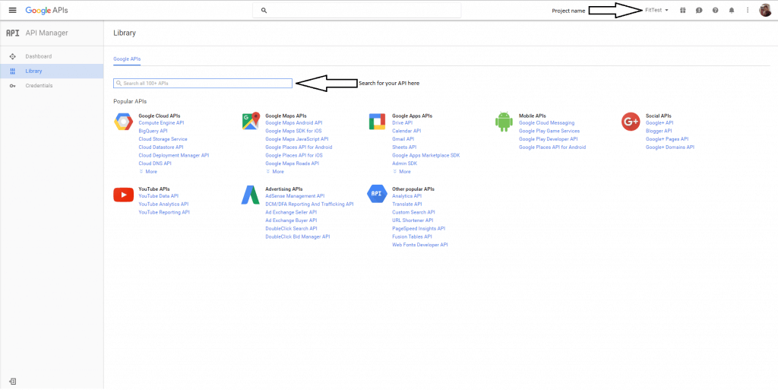Open the Google Maps JavaScript API link
Image resolution: width=778 pixels, height=390 pixels.
coord(297,139)
